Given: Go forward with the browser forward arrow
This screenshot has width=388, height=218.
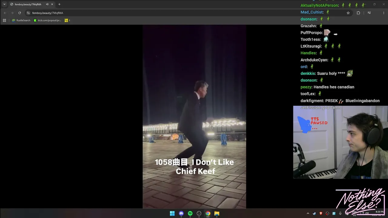Looking at the screenshot, I should pos(12,13).
